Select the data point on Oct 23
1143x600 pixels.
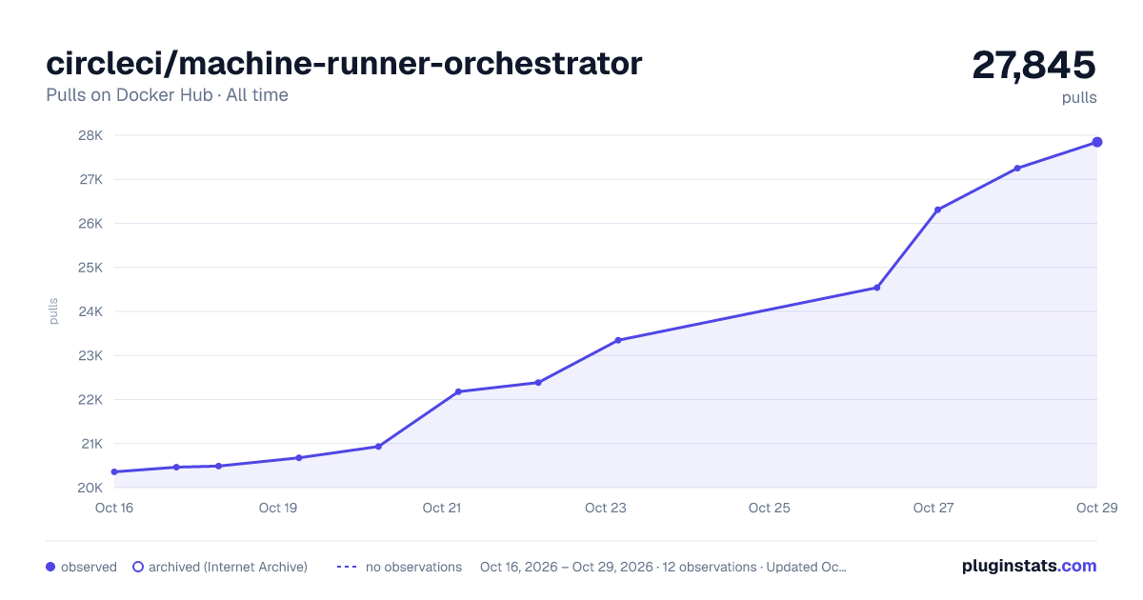[618, 340]
